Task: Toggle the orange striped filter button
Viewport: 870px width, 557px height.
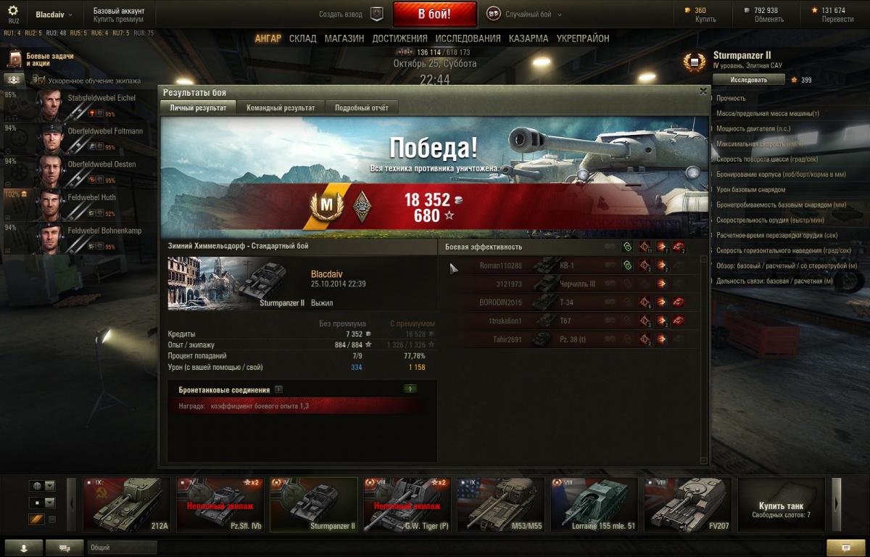Action: [x=36, y=519]
